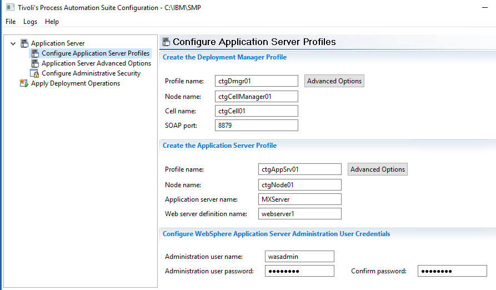Focus the ctgDmgr01 profile name field
496x290 pixels.
pyautogui.click(x=257, y=81)
